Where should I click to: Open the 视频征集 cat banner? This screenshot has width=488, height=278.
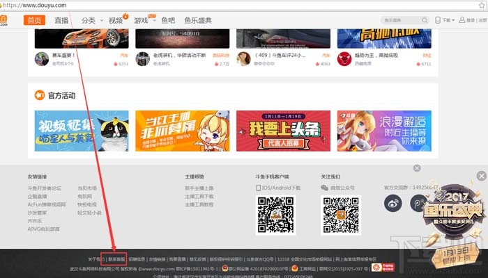point(82,131)
